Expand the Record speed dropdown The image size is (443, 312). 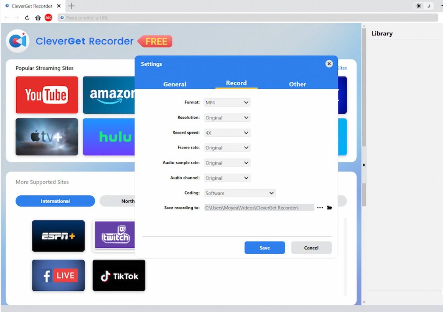pos(227,133)
